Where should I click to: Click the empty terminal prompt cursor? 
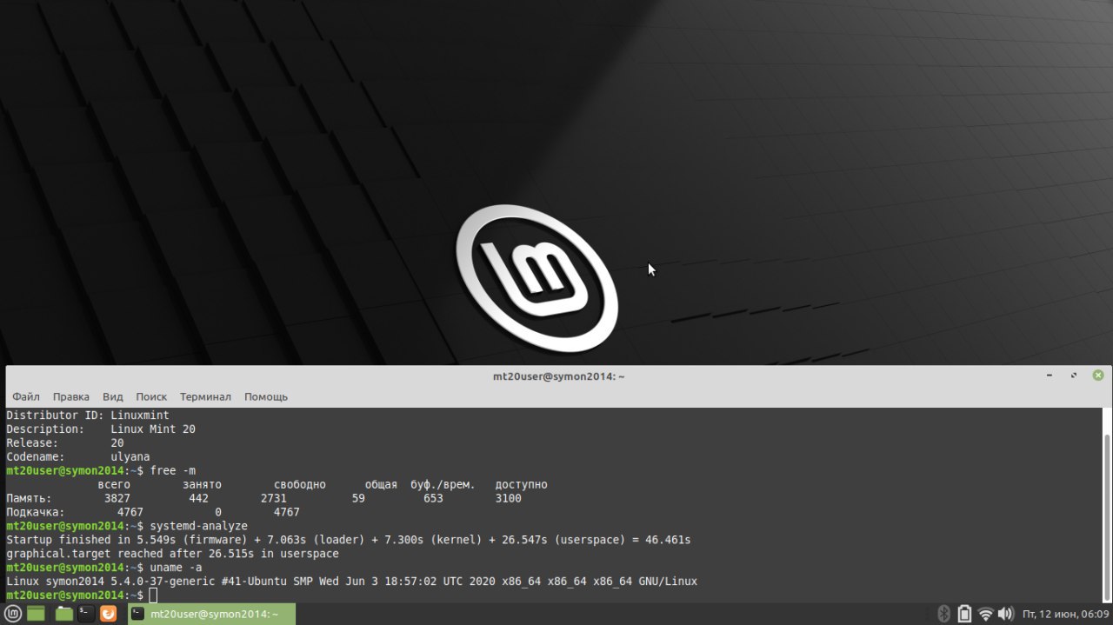[153, 595]
